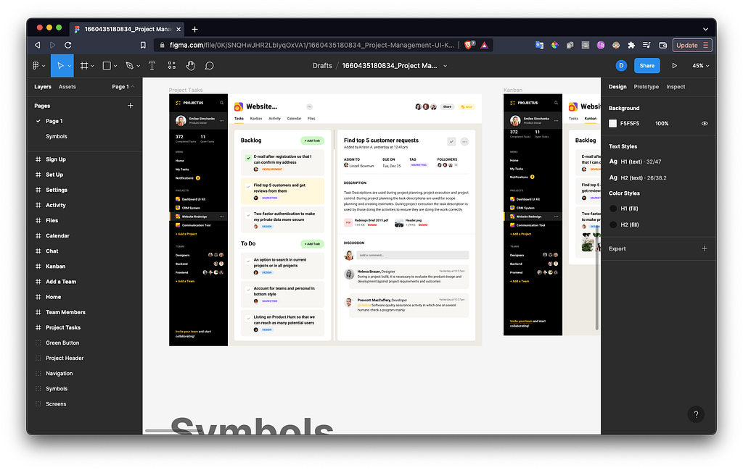Viewport: 743px width, 470px height.
Task: Select the Pen tool
Action: pos(129,66)
